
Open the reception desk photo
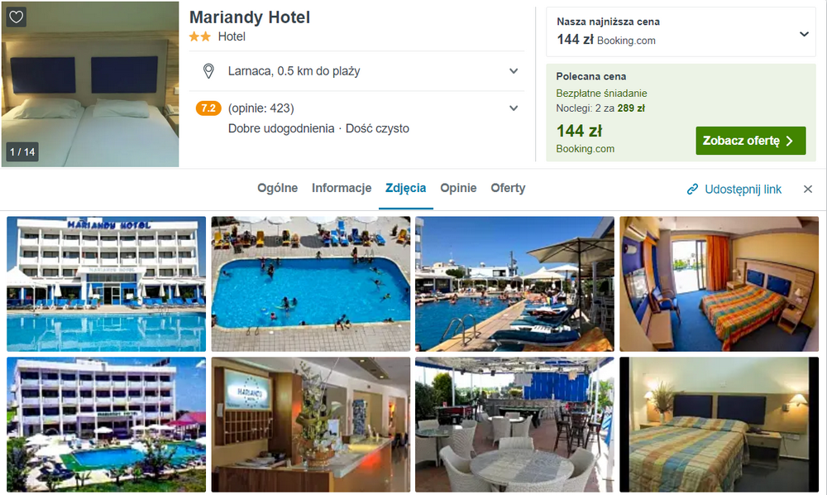311,425
